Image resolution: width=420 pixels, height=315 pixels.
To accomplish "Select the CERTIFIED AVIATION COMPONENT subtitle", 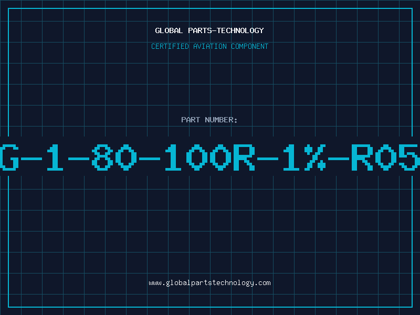I will tap(209, 46).
